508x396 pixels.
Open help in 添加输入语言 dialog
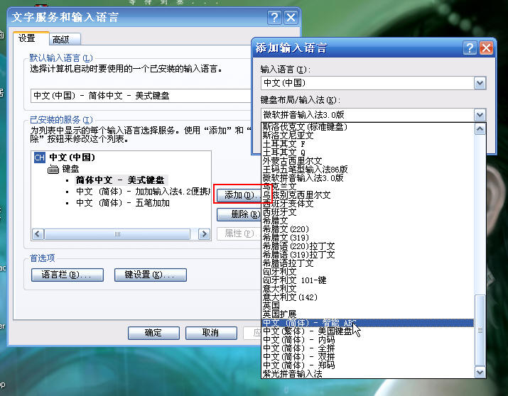tap(470, 48)
